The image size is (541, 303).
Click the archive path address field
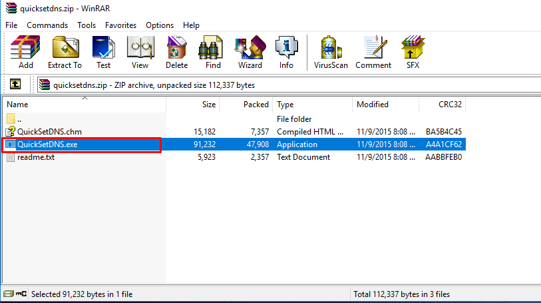click(x=289, y=85)
